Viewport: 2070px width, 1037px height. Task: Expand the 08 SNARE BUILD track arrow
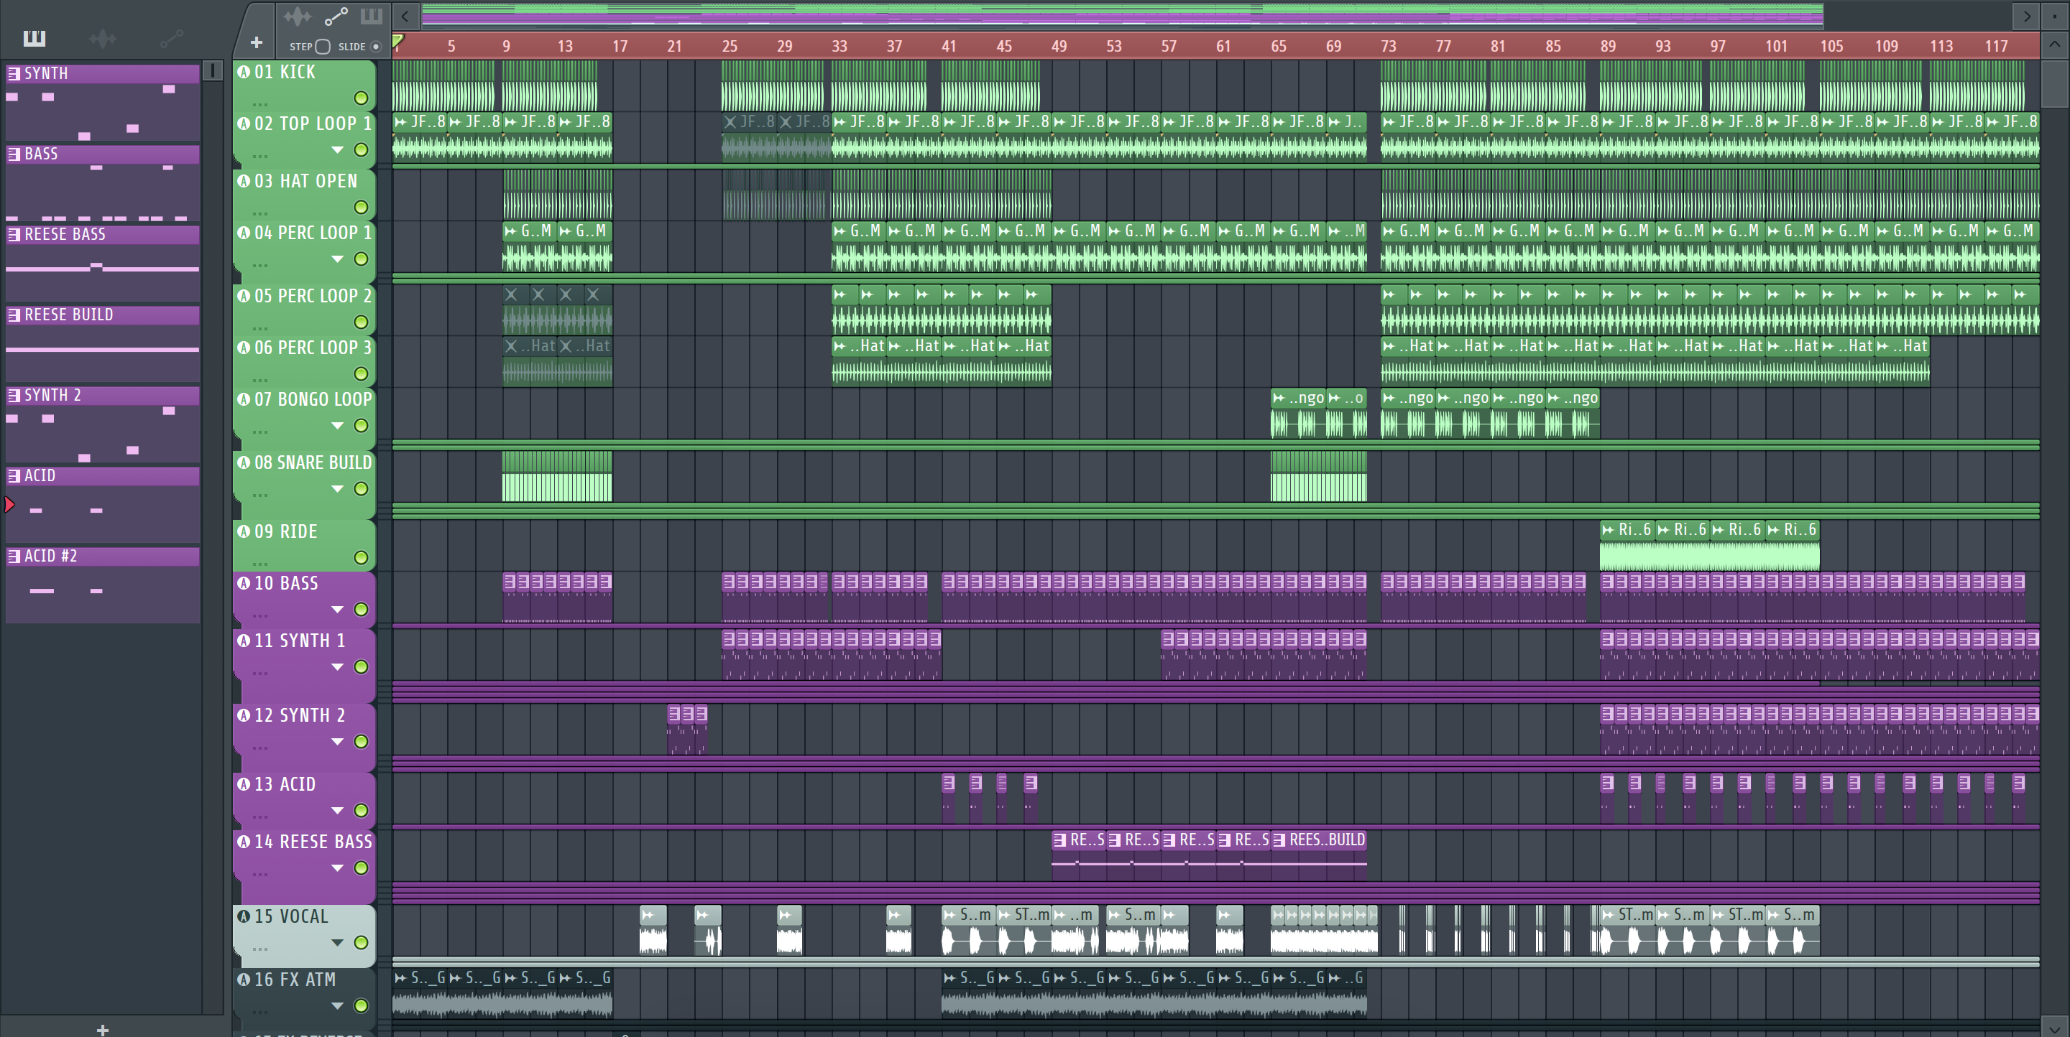(x=338, y=489)
